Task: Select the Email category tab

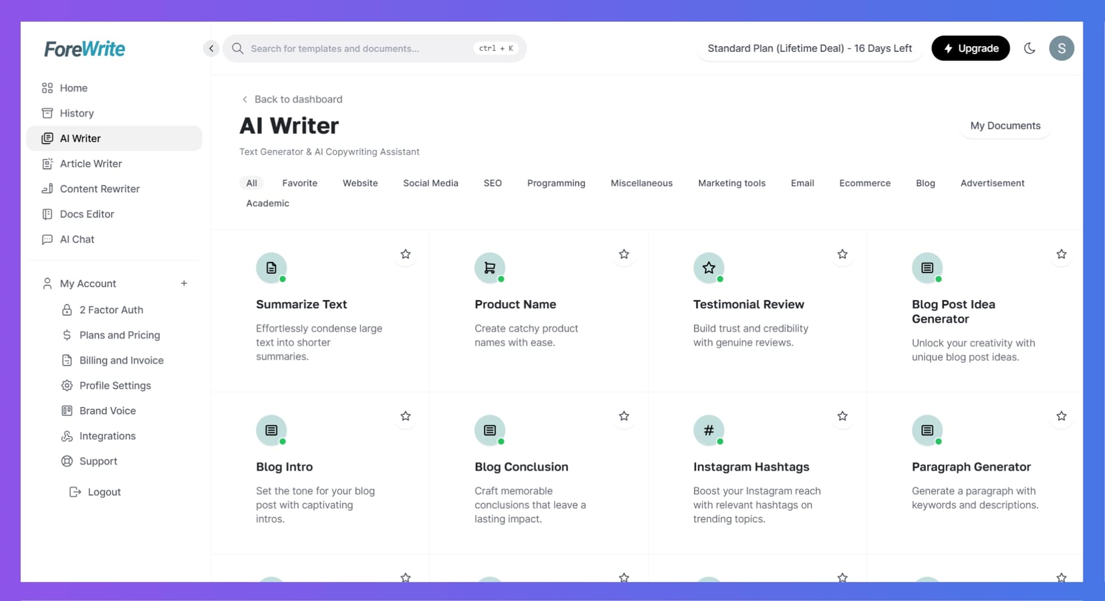Action: [x=802, y=183]
